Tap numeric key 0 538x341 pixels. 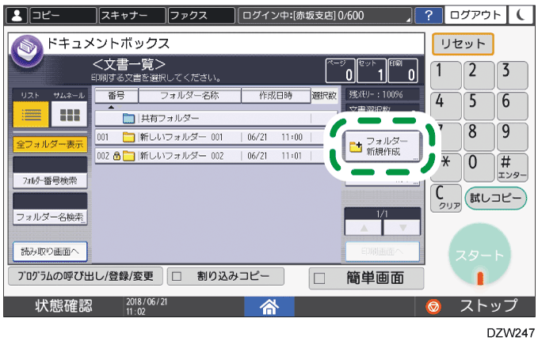479,167
